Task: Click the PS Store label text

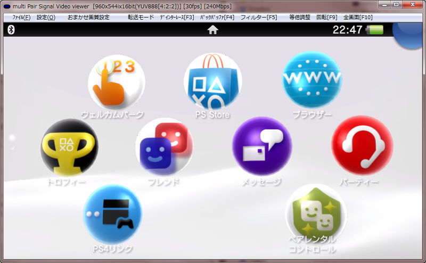Action: pos(212,114)
